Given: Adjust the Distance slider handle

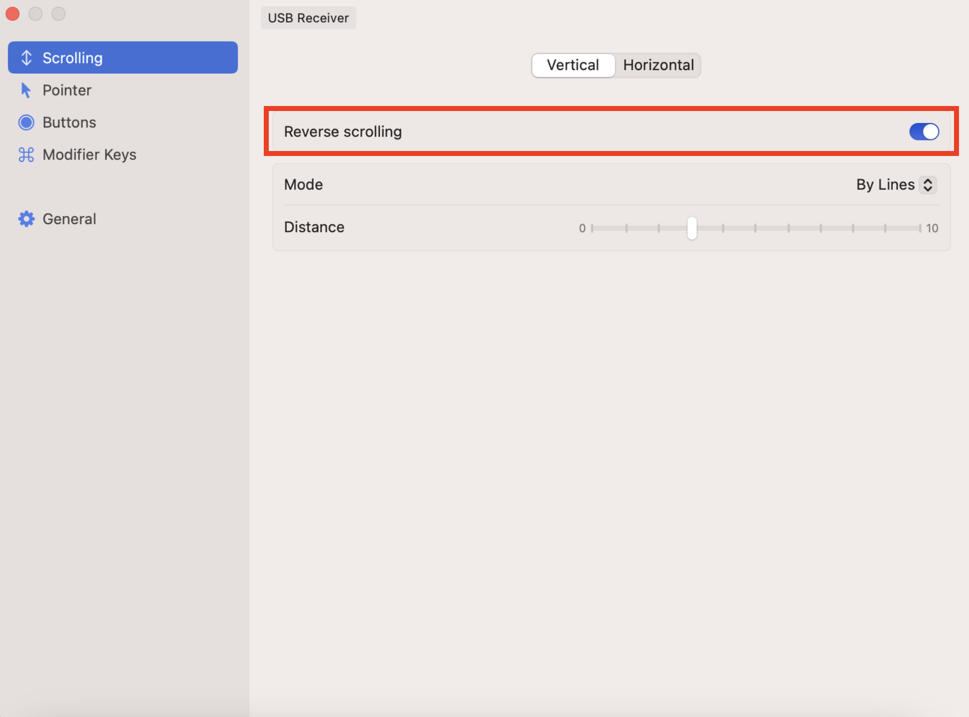Looking at the screenshot, I should (691, 228).
